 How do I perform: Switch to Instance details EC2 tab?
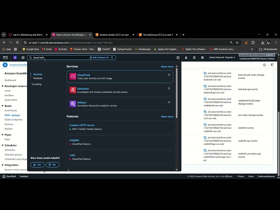pos(115,35)
